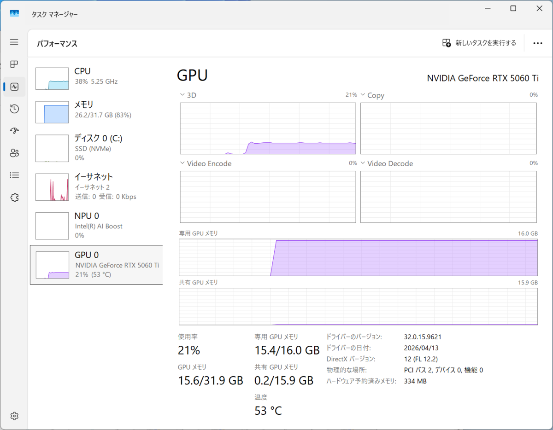This screenshot has width=553, height=430.
Task: Select the NPU 0 Intel AI Boost item
Action: (x=96, y=225)
